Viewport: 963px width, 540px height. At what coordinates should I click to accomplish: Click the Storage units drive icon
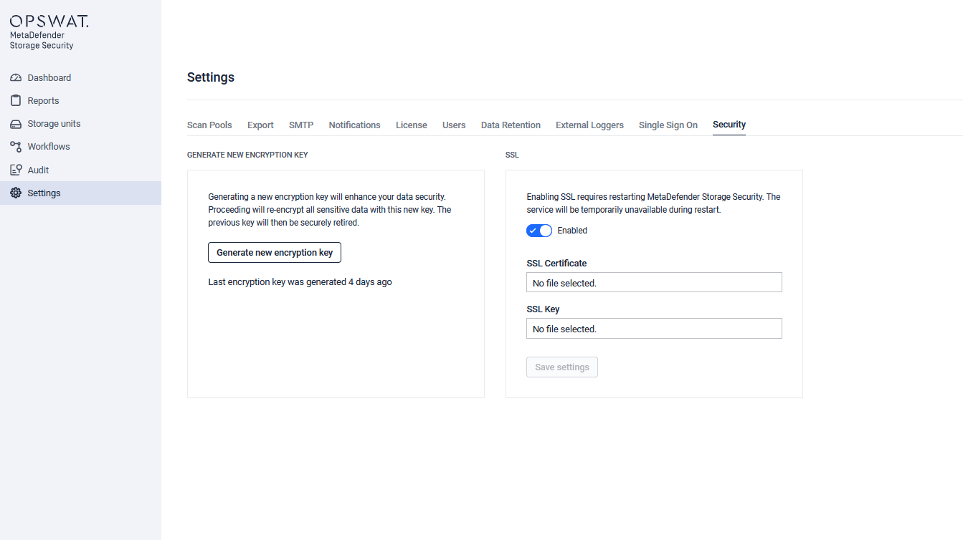pyautogui.click(x=16, y=124)
